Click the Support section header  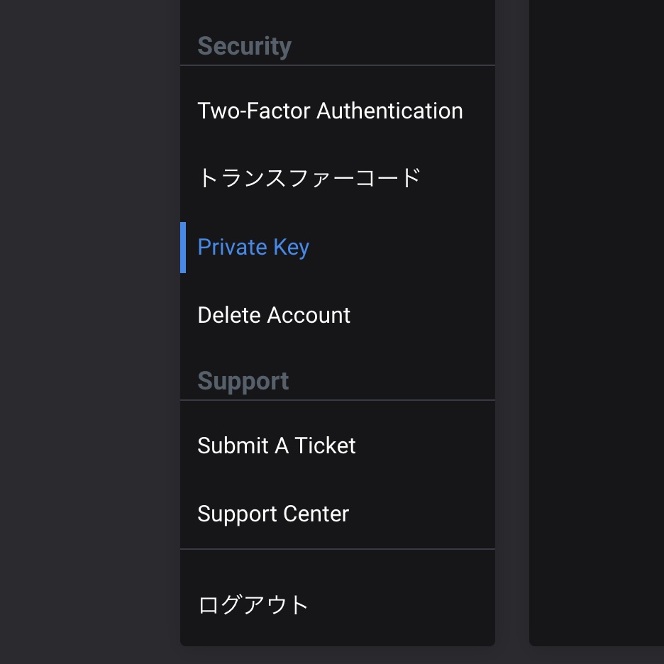243,381
